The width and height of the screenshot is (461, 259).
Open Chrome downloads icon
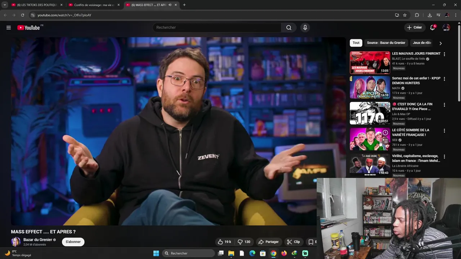click(x=430, y=15)
